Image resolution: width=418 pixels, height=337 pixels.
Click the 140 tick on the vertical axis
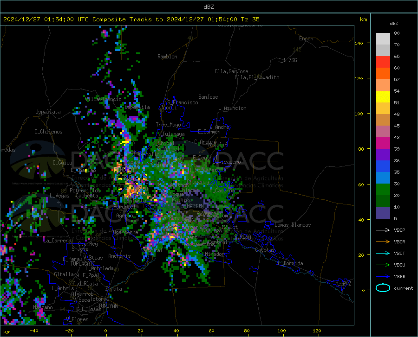click(359, 44)
